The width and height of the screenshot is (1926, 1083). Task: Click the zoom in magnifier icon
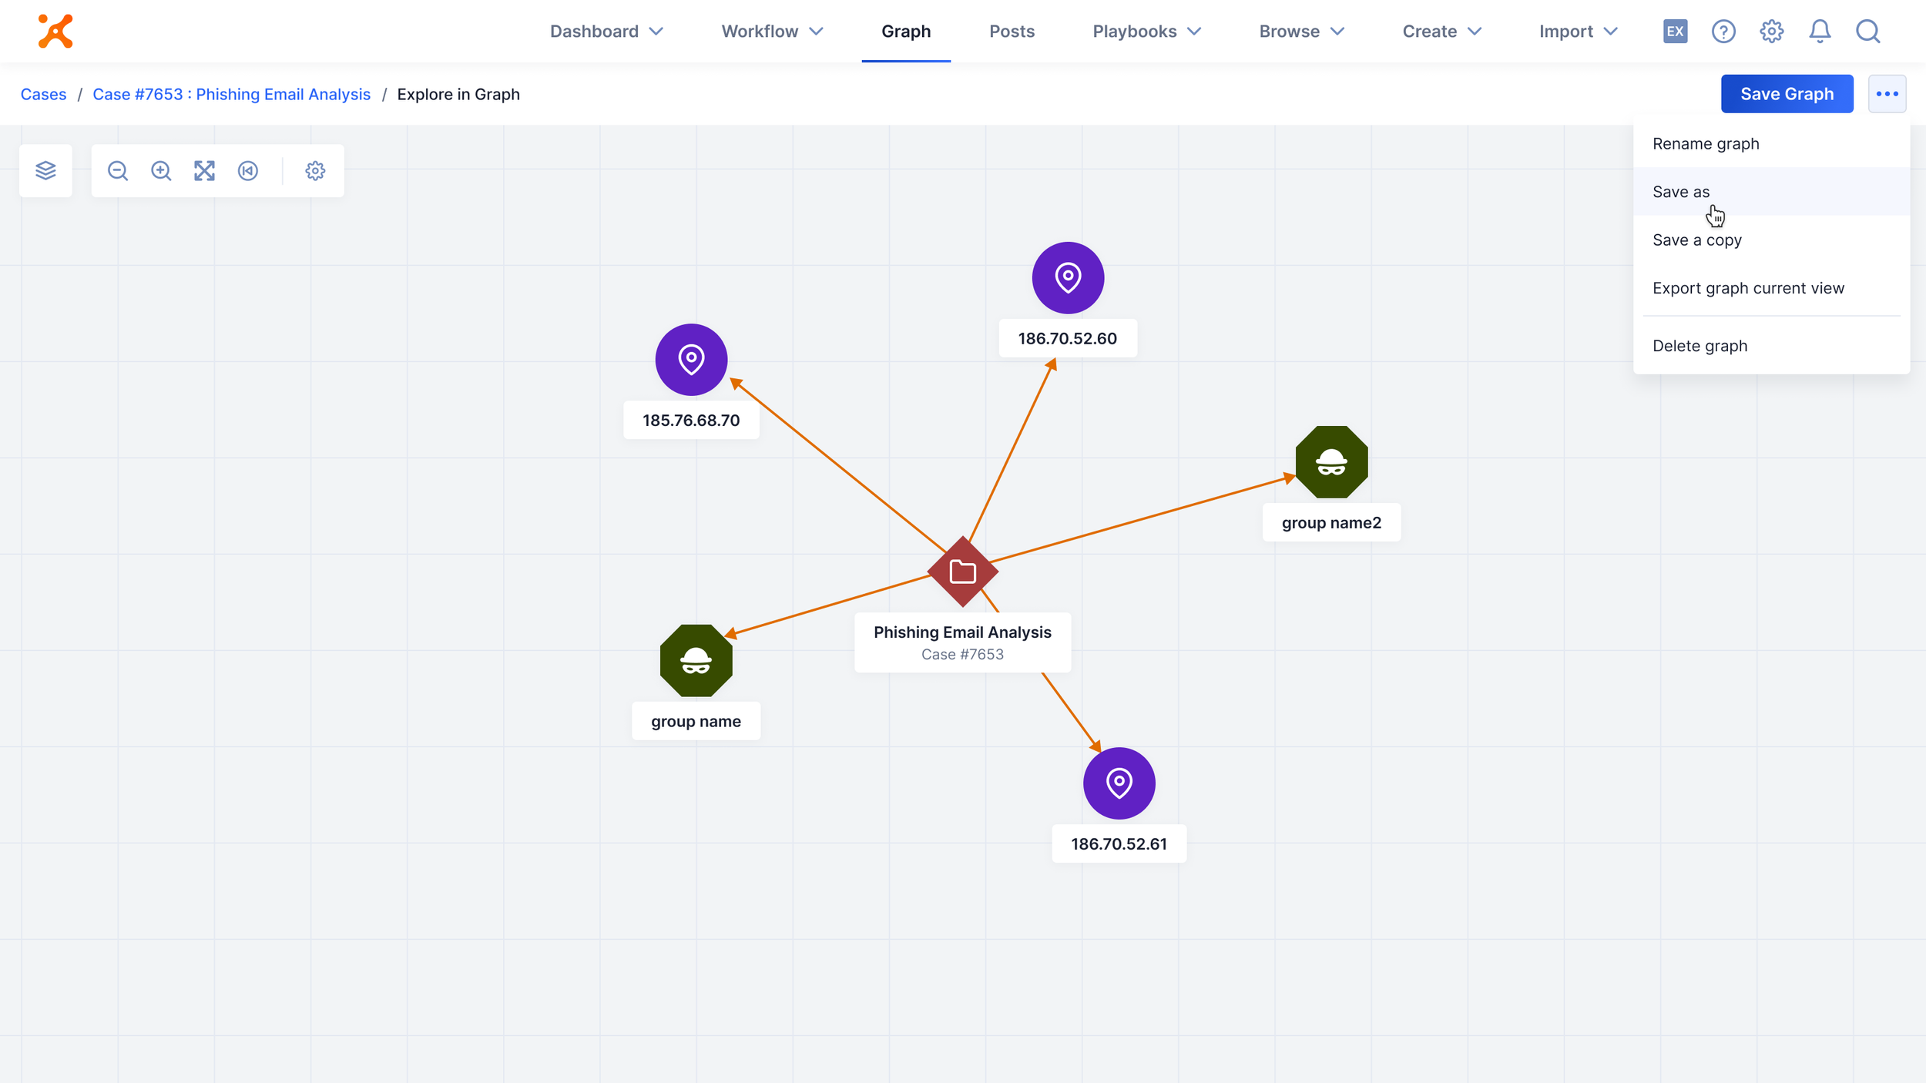click(161, 170)
